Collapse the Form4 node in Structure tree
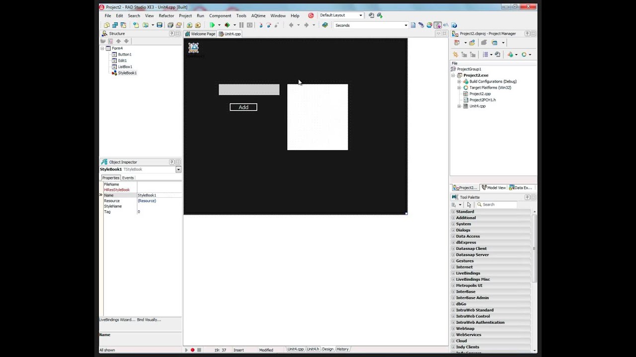 coord(102,48)
